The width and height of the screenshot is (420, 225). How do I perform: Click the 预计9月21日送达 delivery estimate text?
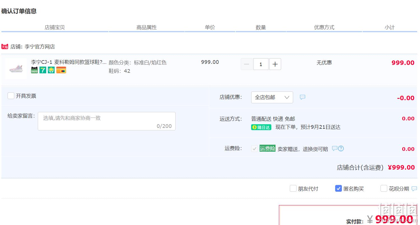click(321, 127)
